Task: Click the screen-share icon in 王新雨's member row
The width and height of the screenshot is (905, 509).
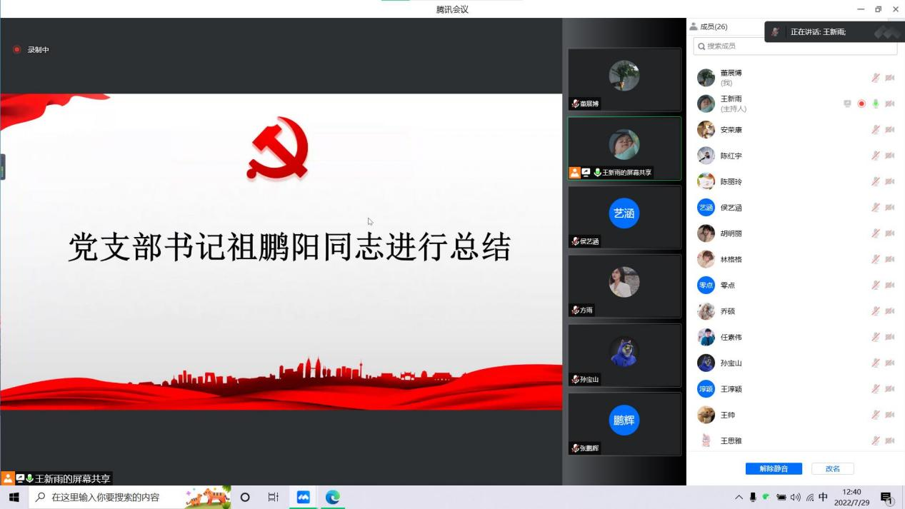Action: (x=847, y=104)
